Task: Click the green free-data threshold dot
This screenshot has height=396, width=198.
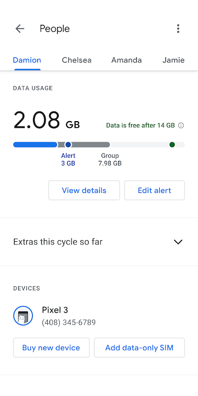Action: pyautogui.click(x=172, y=145)
